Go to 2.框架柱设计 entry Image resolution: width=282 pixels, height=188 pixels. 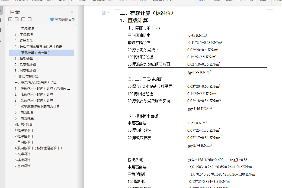(24, 136)
